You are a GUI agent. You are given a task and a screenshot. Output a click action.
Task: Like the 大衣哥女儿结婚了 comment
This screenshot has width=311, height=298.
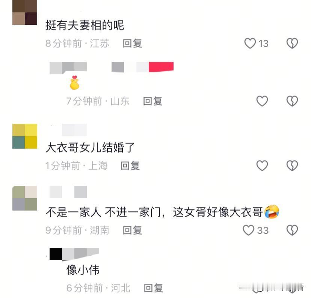(x=262, y=166)
